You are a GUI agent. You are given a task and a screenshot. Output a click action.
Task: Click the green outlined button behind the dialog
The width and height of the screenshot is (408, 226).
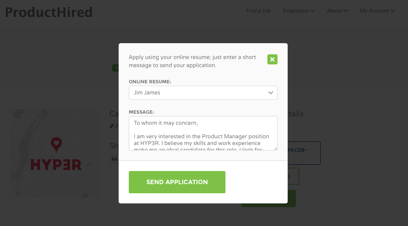coord(293,176)
